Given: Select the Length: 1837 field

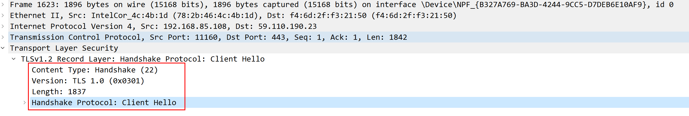Looking at the screenshot, I should [59, 92].
